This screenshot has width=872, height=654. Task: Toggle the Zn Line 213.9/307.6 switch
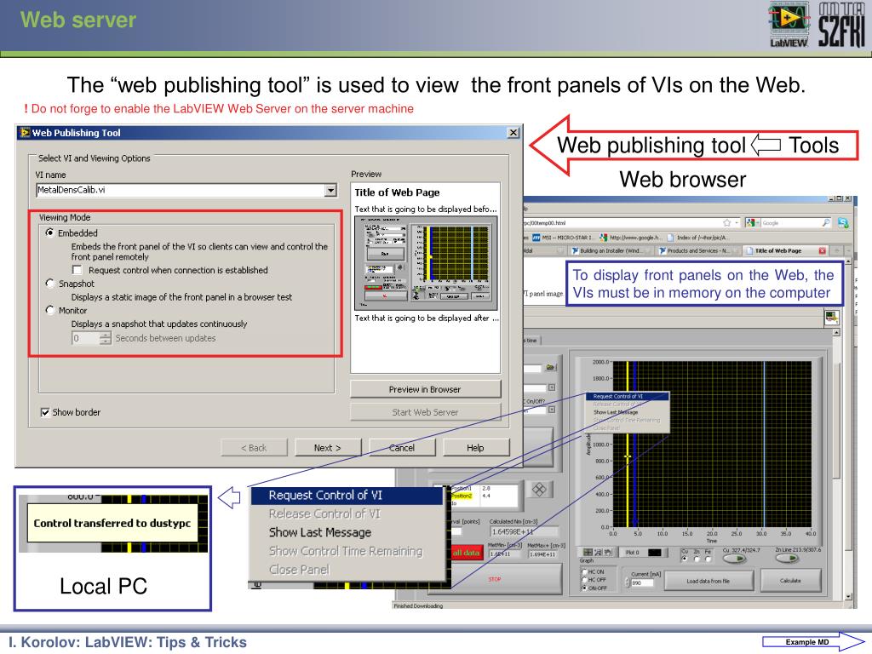tap(786, 559)
